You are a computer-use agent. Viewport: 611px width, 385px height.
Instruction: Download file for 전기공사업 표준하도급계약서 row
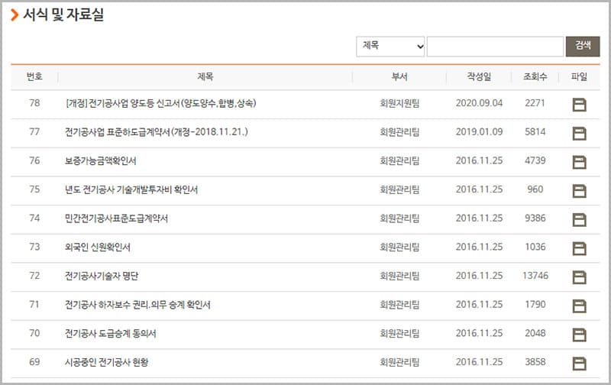[579, 133]
